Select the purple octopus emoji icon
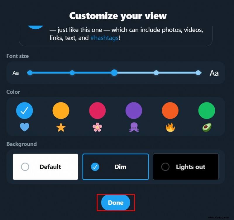 (134, 127)
